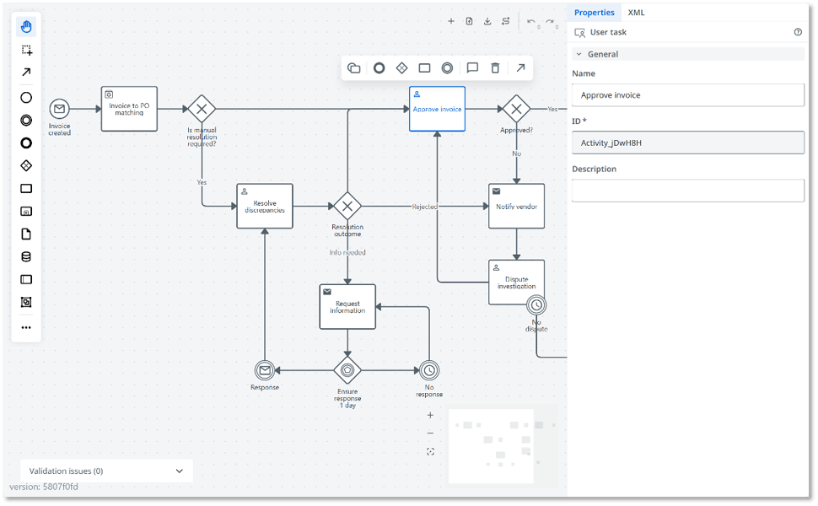818x506 pixels.
Task: Select the No response timer event
Action: click(429, 370)
